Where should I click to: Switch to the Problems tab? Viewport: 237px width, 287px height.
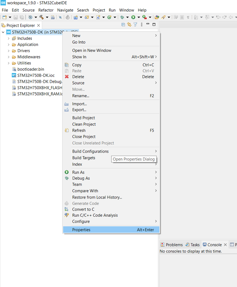[x=172, y=245]
